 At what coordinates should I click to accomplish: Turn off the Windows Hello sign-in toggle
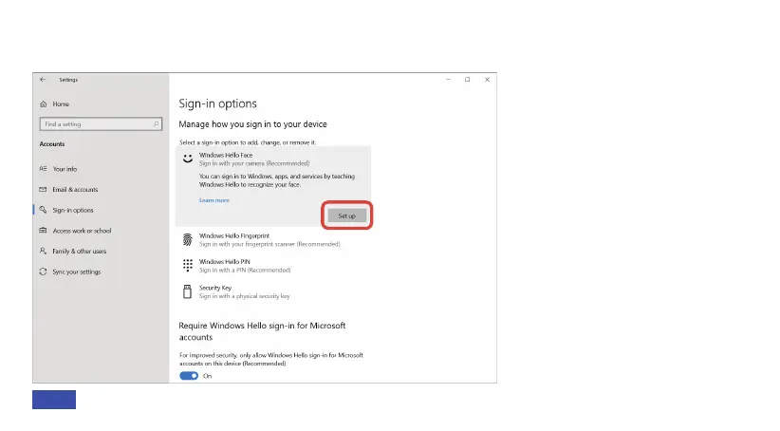pyautogui.click(x=189, y=376)
